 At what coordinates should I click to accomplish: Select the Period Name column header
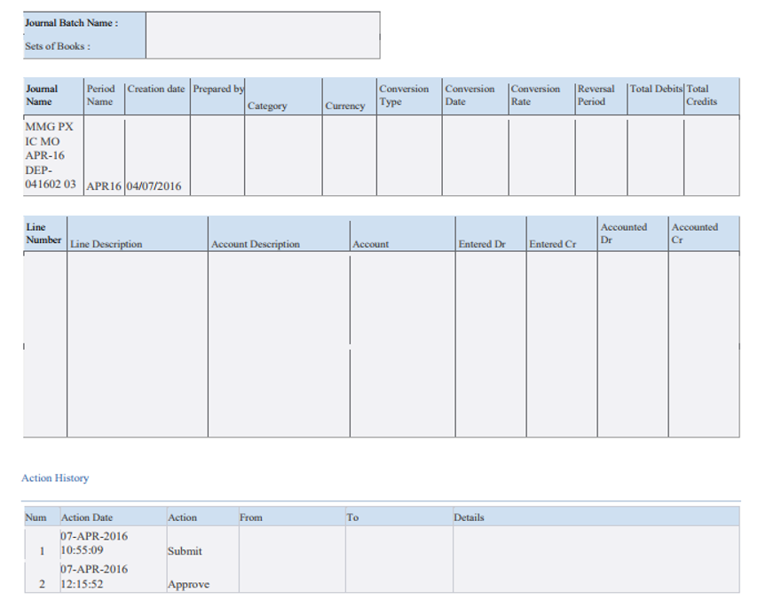coord(100,96)
